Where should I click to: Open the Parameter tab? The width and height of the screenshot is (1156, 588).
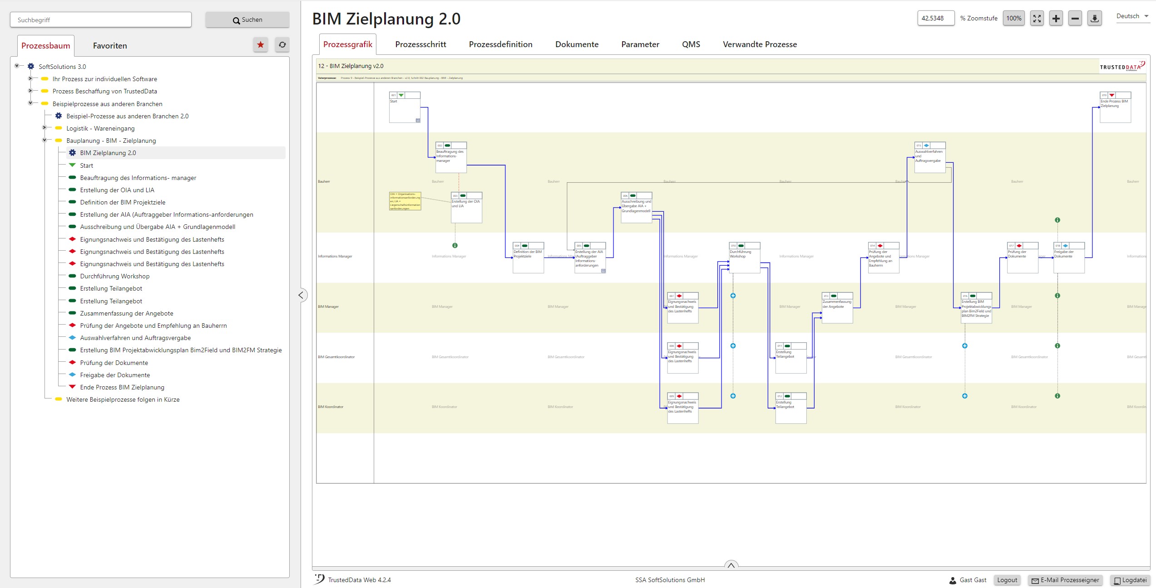pos(640,44)
